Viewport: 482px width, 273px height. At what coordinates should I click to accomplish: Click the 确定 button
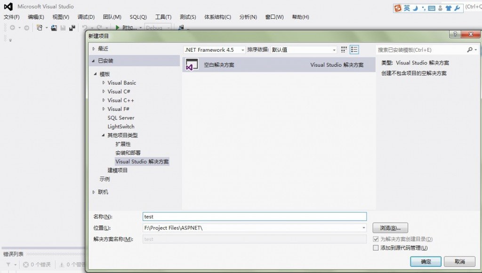tap(426, 262)
